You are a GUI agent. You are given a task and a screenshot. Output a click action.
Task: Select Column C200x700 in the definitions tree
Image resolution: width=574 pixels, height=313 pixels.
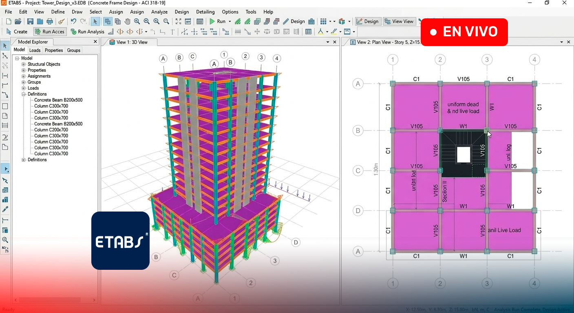(51, 130)
